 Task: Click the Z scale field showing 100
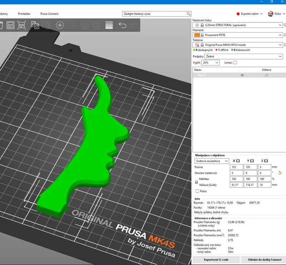click(265, 179)
